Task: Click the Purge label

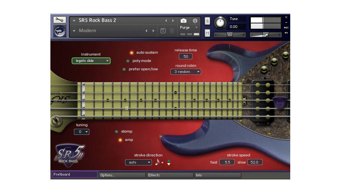Action: [x=185, y=28]
